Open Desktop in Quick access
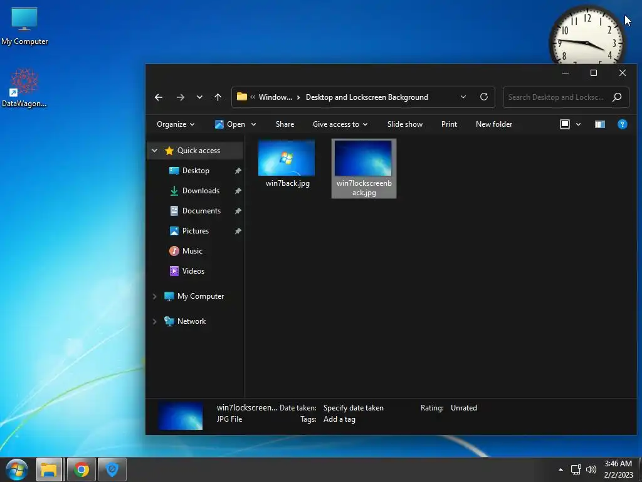 click(x=196, y=171)
